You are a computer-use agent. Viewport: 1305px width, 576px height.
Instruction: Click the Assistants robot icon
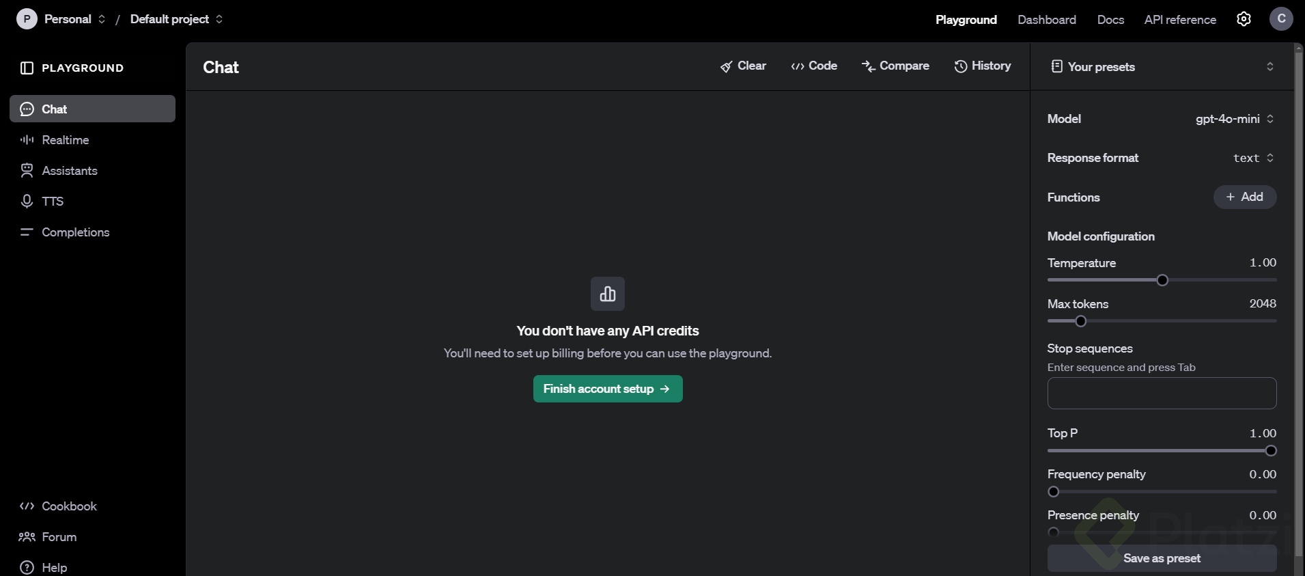(x=27, y=171)
